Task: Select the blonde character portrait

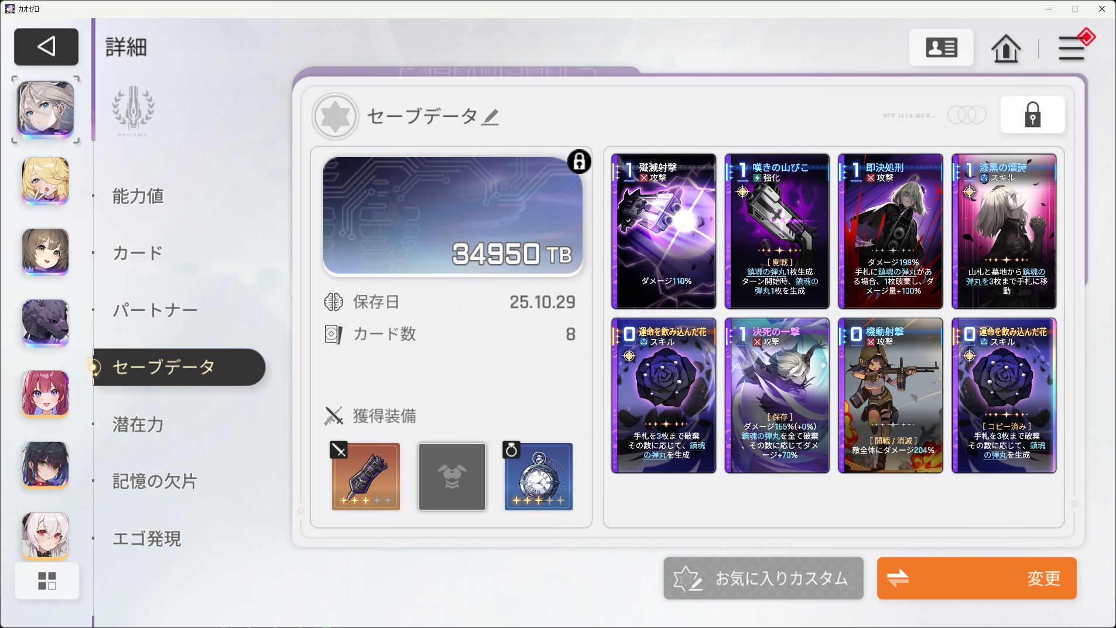Action: tap(46, 181)
